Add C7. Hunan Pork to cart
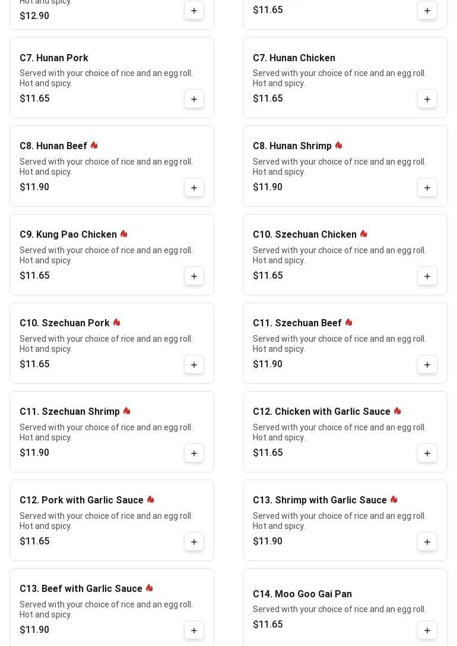Viewport: 457px width, 646px height. (194, 99)
